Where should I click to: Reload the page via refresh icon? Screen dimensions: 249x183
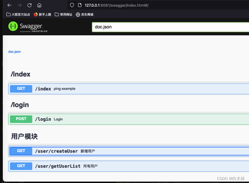[29, 5]
